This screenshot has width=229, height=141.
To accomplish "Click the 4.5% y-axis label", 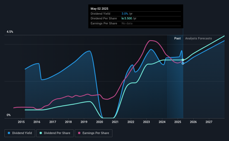I will coord(10,32).
